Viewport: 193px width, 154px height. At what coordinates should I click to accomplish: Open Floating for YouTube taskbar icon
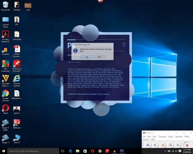(x=107, y=151)
